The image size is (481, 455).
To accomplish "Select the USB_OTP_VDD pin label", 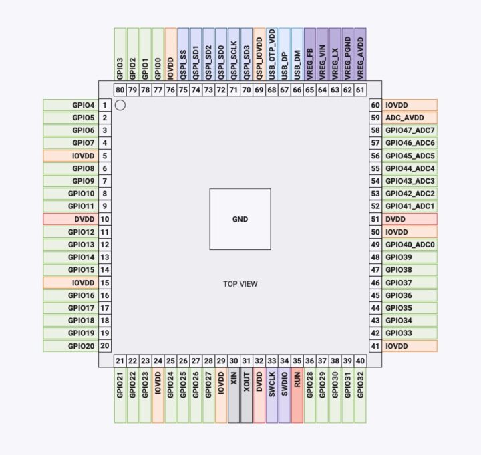I will coord(272,55).
